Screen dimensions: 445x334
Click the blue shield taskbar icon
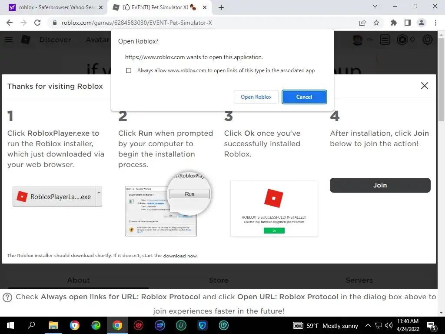(203, 325)
